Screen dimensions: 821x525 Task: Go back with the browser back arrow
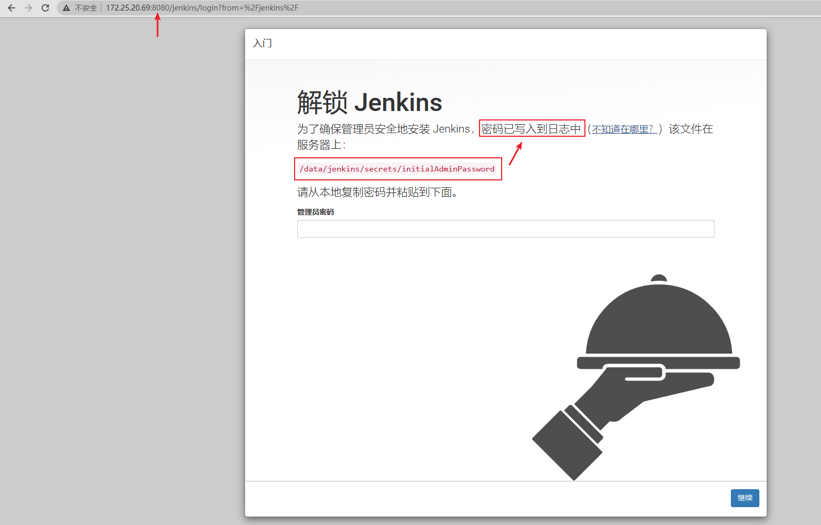12,8
